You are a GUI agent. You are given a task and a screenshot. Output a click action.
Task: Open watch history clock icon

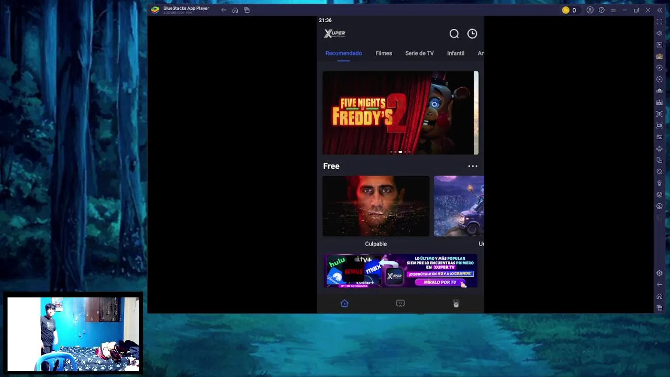[x=472, y=34]
